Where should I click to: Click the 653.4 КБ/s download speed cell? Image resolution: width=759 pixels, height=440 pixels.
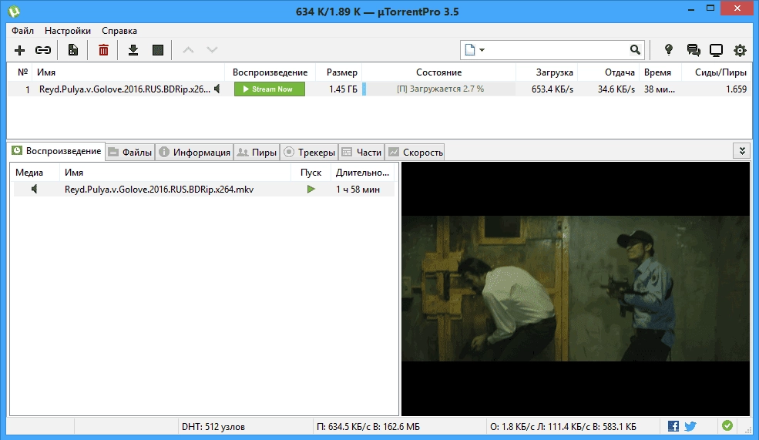pos(552,89)
